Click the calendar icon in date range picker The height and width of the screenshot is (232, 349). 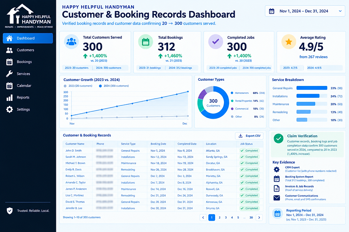tap(271, 11)
